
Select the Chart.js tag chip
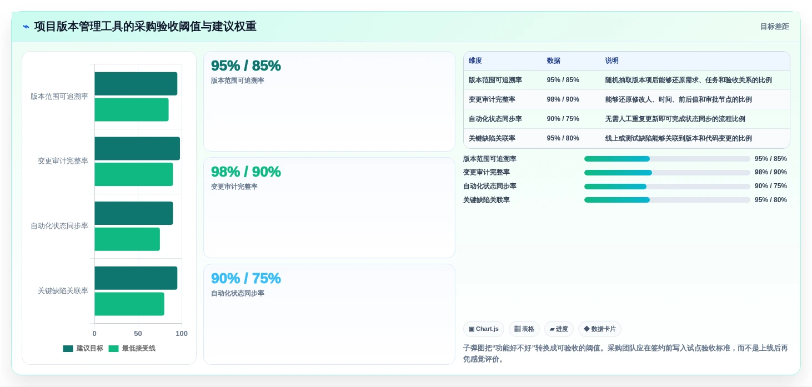[483, 329]
